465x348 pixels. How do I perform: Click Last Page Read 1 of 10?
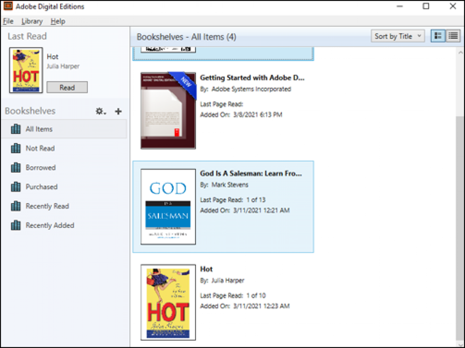point(233,296)
